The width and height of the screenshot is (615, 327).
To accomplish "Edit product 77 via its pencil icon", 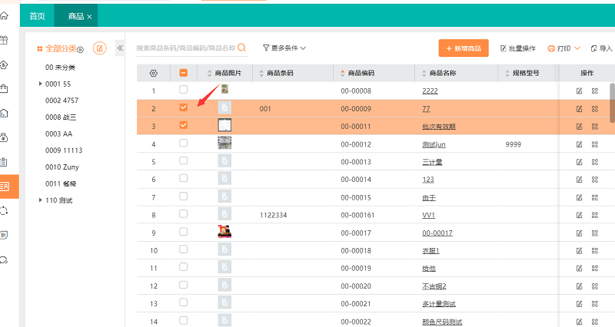I will 580,109.
